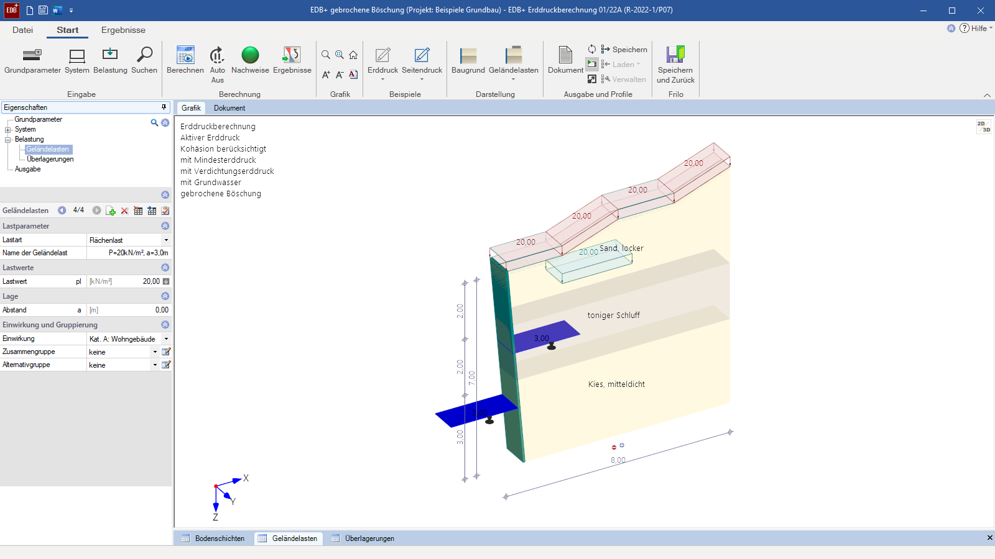Click the zoom magnifier in the Grafik group

tap(326, 55)
